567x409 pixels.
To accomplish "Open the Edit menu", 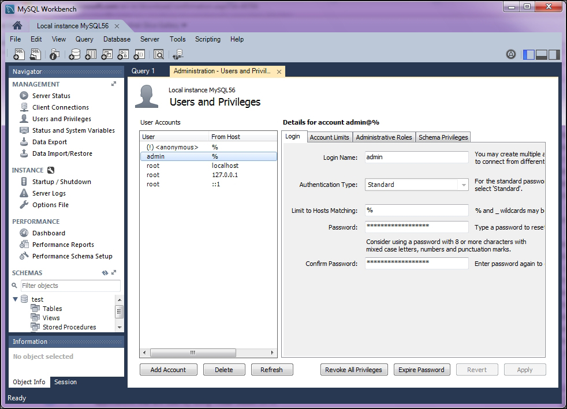I will tap(36, 39).
